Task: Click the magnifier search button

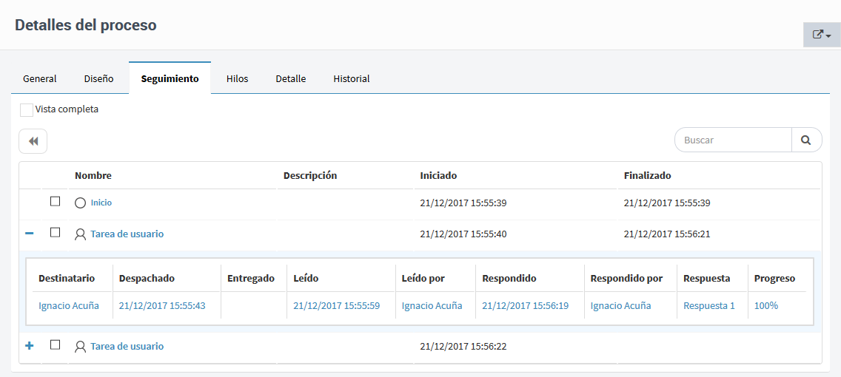Action: [x=806, y=140]
